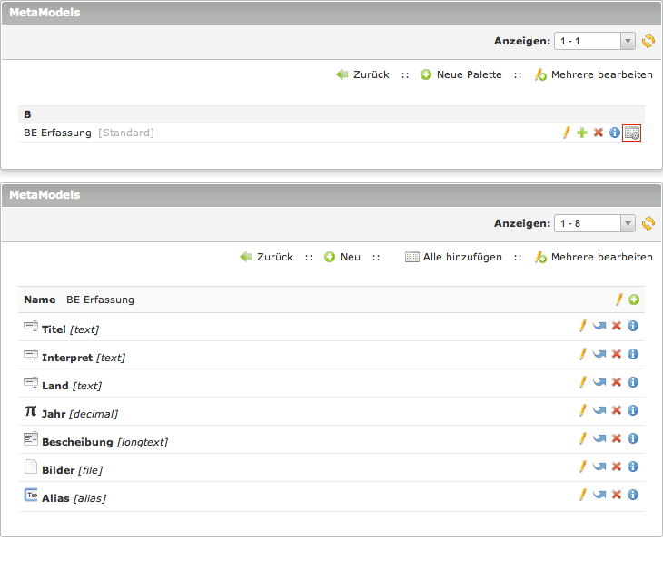
Task: Click green plus copy icon in BE Erfassung [Standard] row
Action: pos(582,133)
